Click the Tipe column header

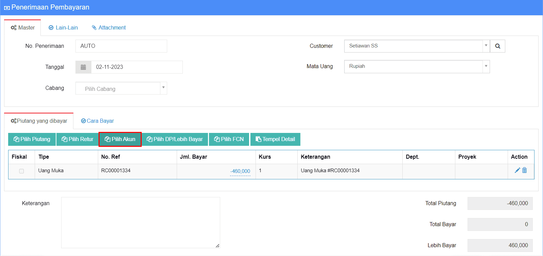point(66,157)
